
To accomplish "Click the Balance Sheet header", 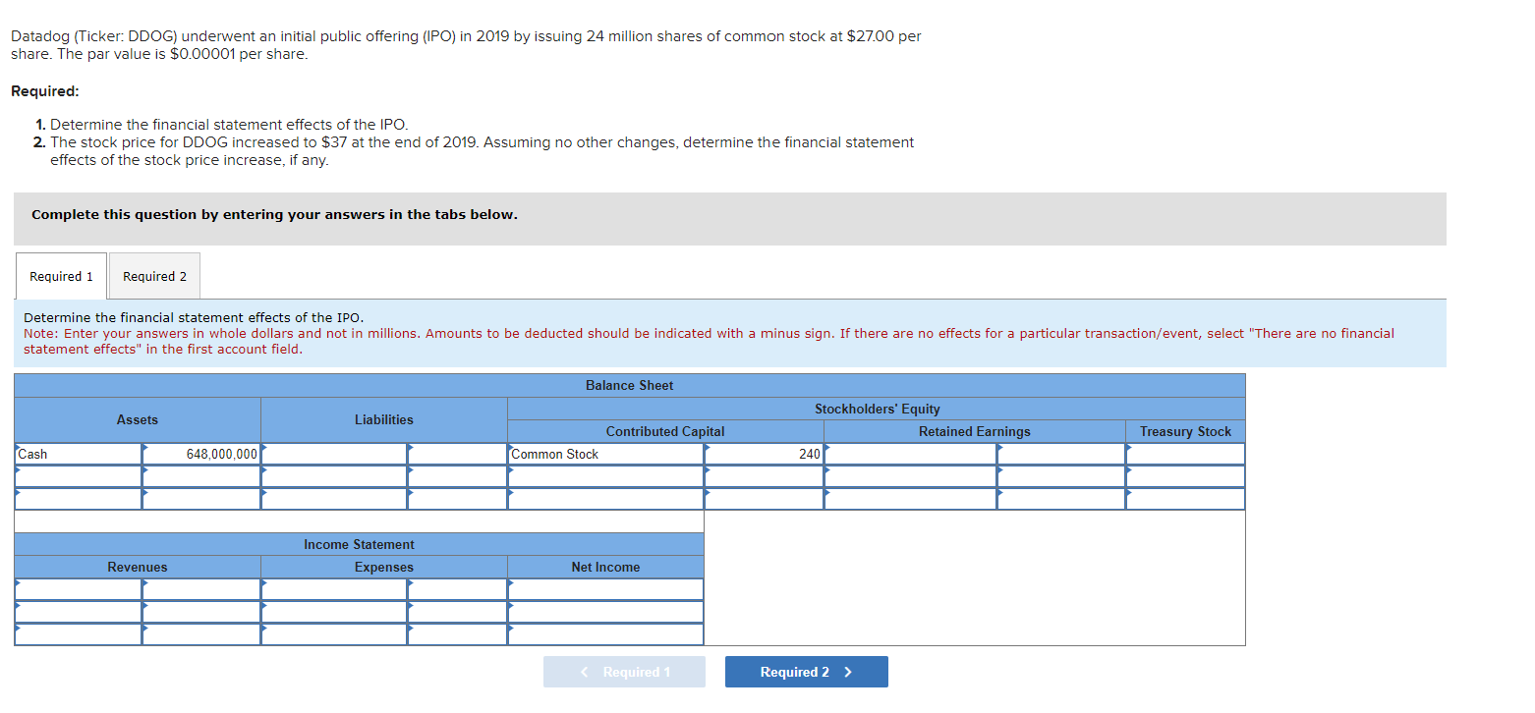I will click(x=629, y=385).
